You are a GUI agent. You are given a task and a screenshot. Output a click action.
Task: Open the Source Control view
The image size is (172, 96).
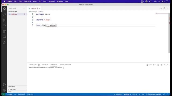[x=4, y=20]
